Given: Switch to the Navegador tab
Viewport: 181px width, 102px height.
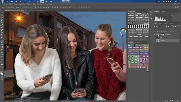Looking at the screenshot, I should pos(163,11).
